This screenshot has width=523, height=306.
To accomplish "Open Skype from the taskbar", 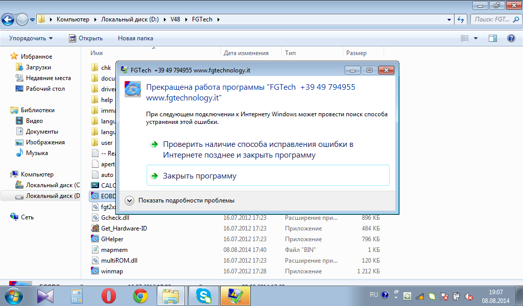I will [203, 296].
